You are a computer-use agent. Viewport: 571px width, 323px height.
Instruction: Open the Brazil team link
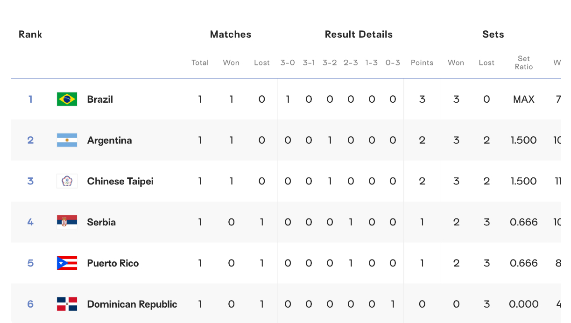tap(100, 99)
